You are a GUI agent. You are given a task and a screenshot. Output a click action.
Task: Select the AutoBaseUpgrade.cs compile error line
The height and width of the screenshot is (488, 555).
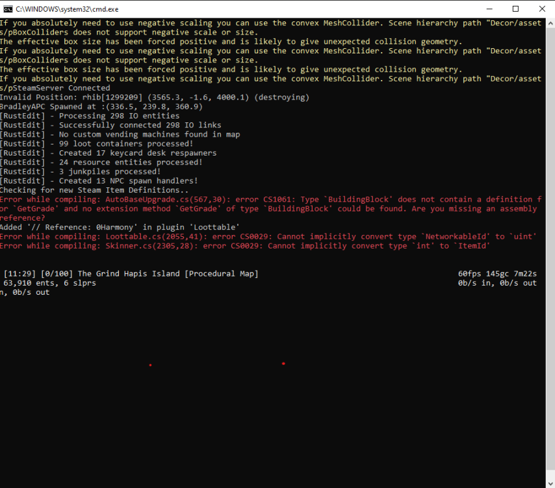click(260, 200)
